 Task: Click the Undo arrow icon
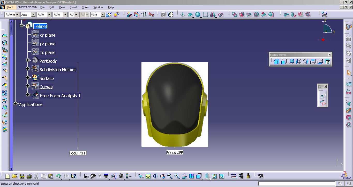(x=58, y=176)
